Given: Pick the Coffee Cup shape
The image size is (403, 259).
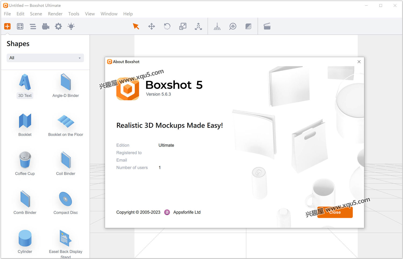Looking at the screenshot, I should click(25, 164).
